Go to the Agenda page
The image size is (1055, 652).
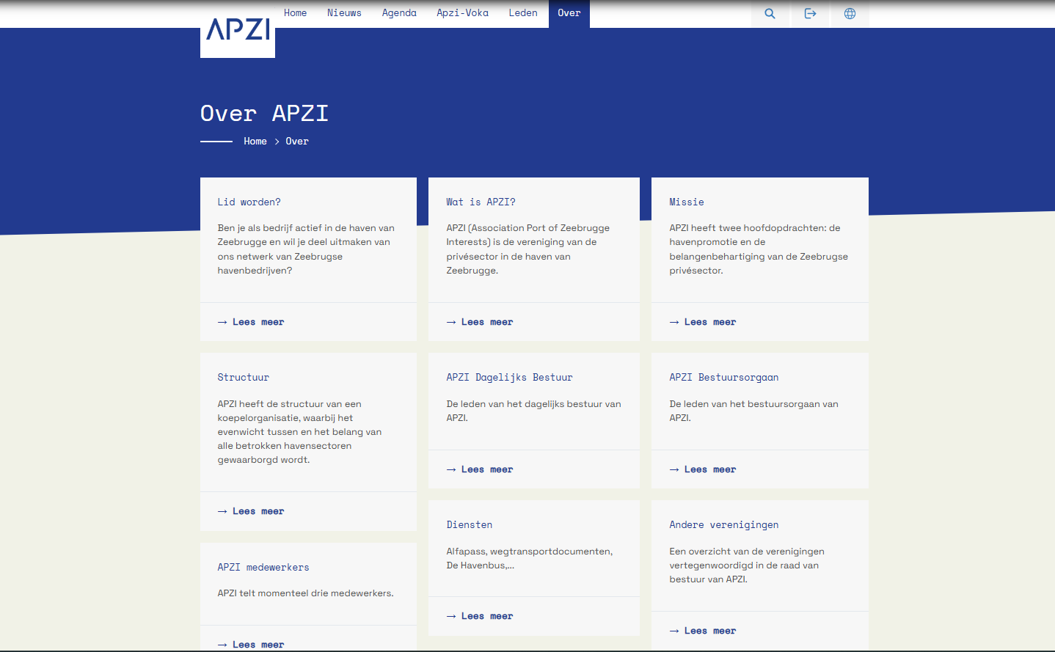[x=399, y=13]
